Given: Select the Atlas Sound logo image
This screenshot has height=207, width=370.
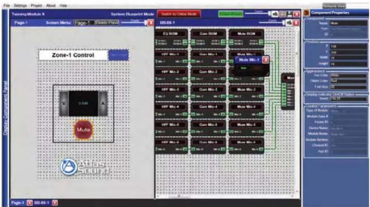Looking at the screenshot, I should [85, 167].
